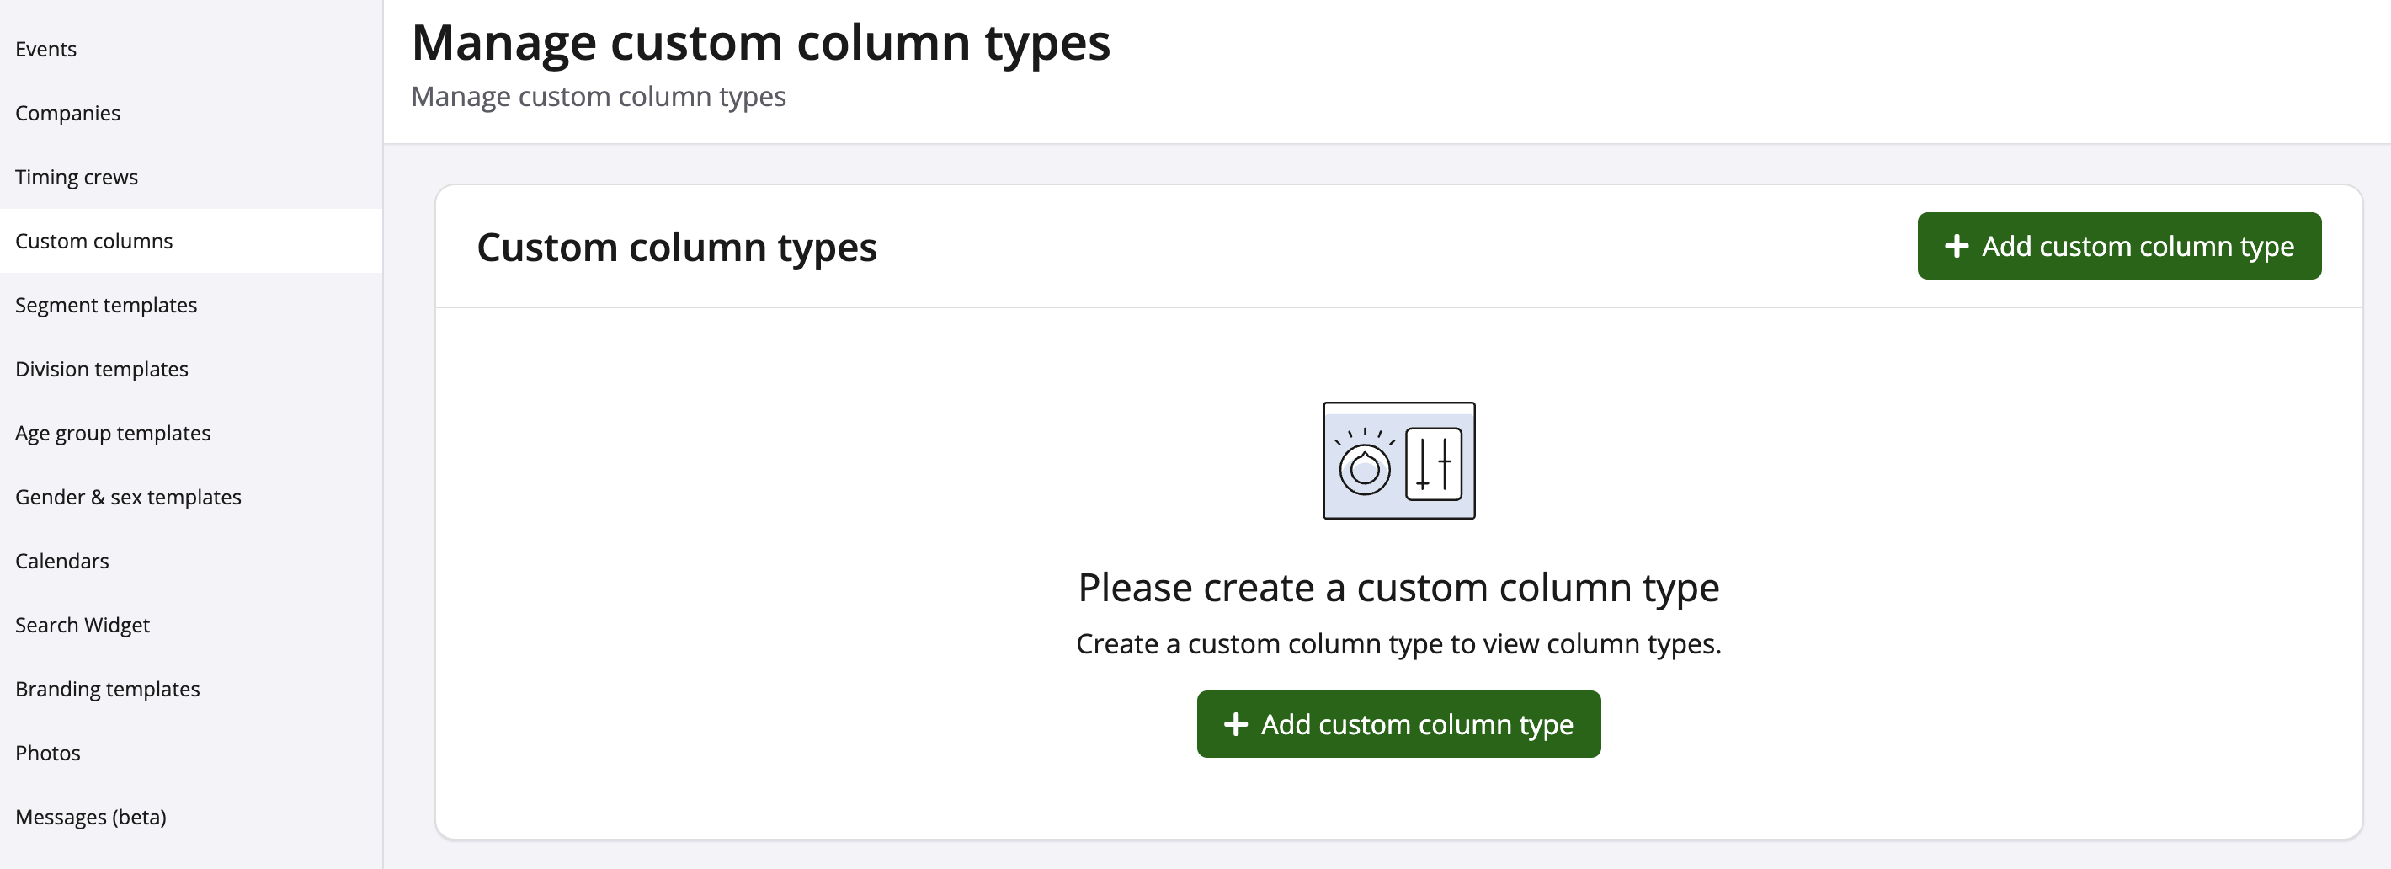Go to Companies in the sidebar
This screenshot has width=2391, height=869.
(x=67, y=114)
